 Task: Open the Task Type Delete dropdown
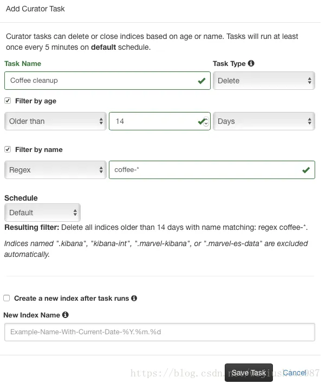point(264,81)
